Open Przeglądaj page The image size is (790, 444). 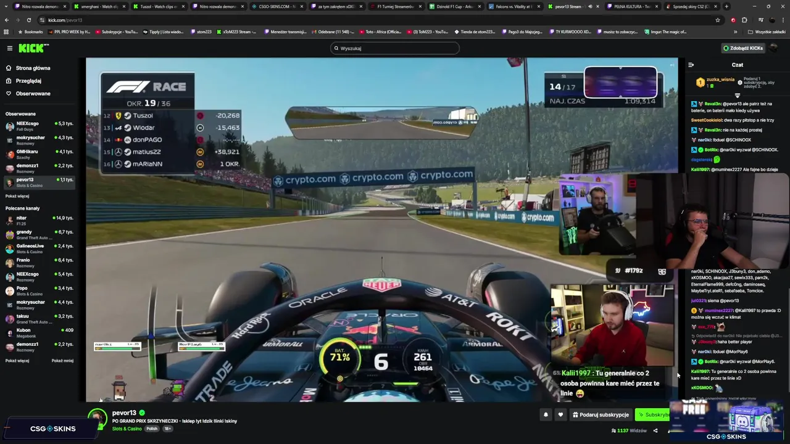(28, 81)
